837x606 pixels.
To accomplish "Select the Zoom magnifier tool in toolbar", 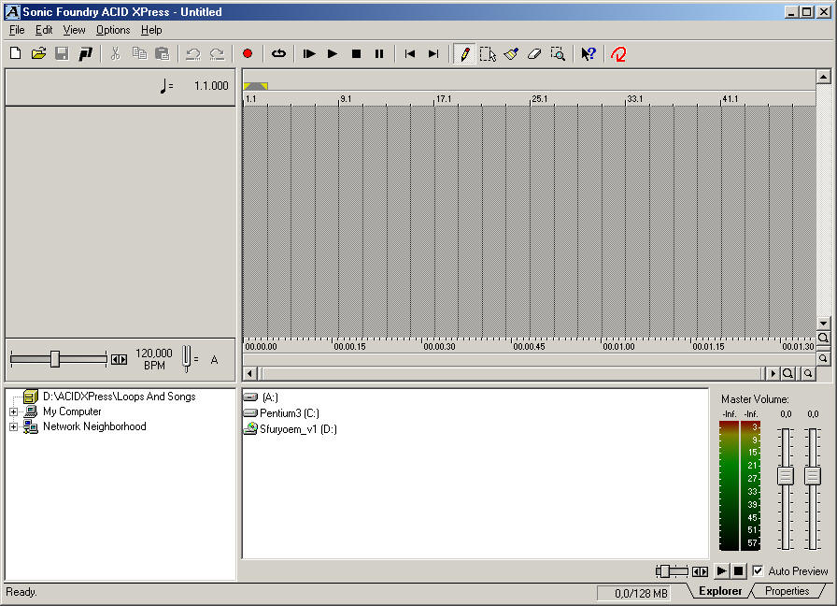I will click(558, 53).
